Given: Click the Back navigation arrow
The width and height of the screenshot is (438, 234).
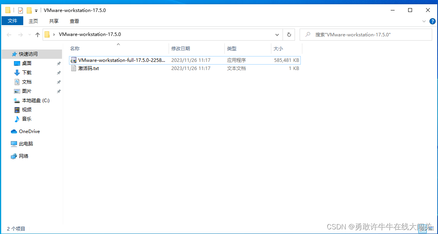Looking at the screenshot, I should 9,35.
